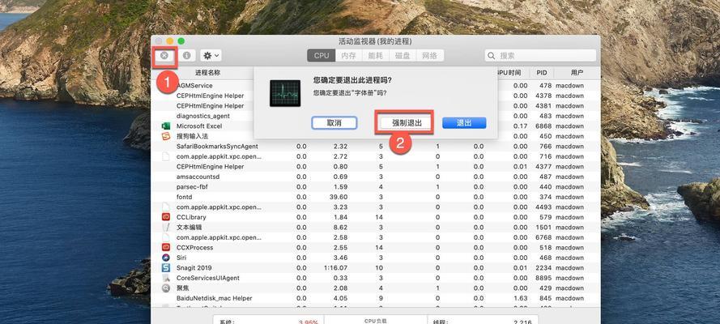Click document icon of com.apple.appkit PID 716

coord(166,156)
